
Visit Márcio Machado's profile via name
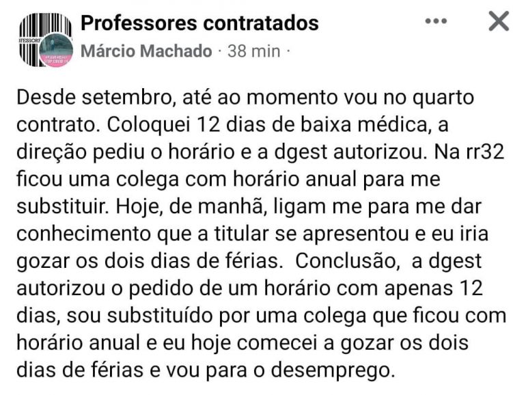tap(146, 52)
